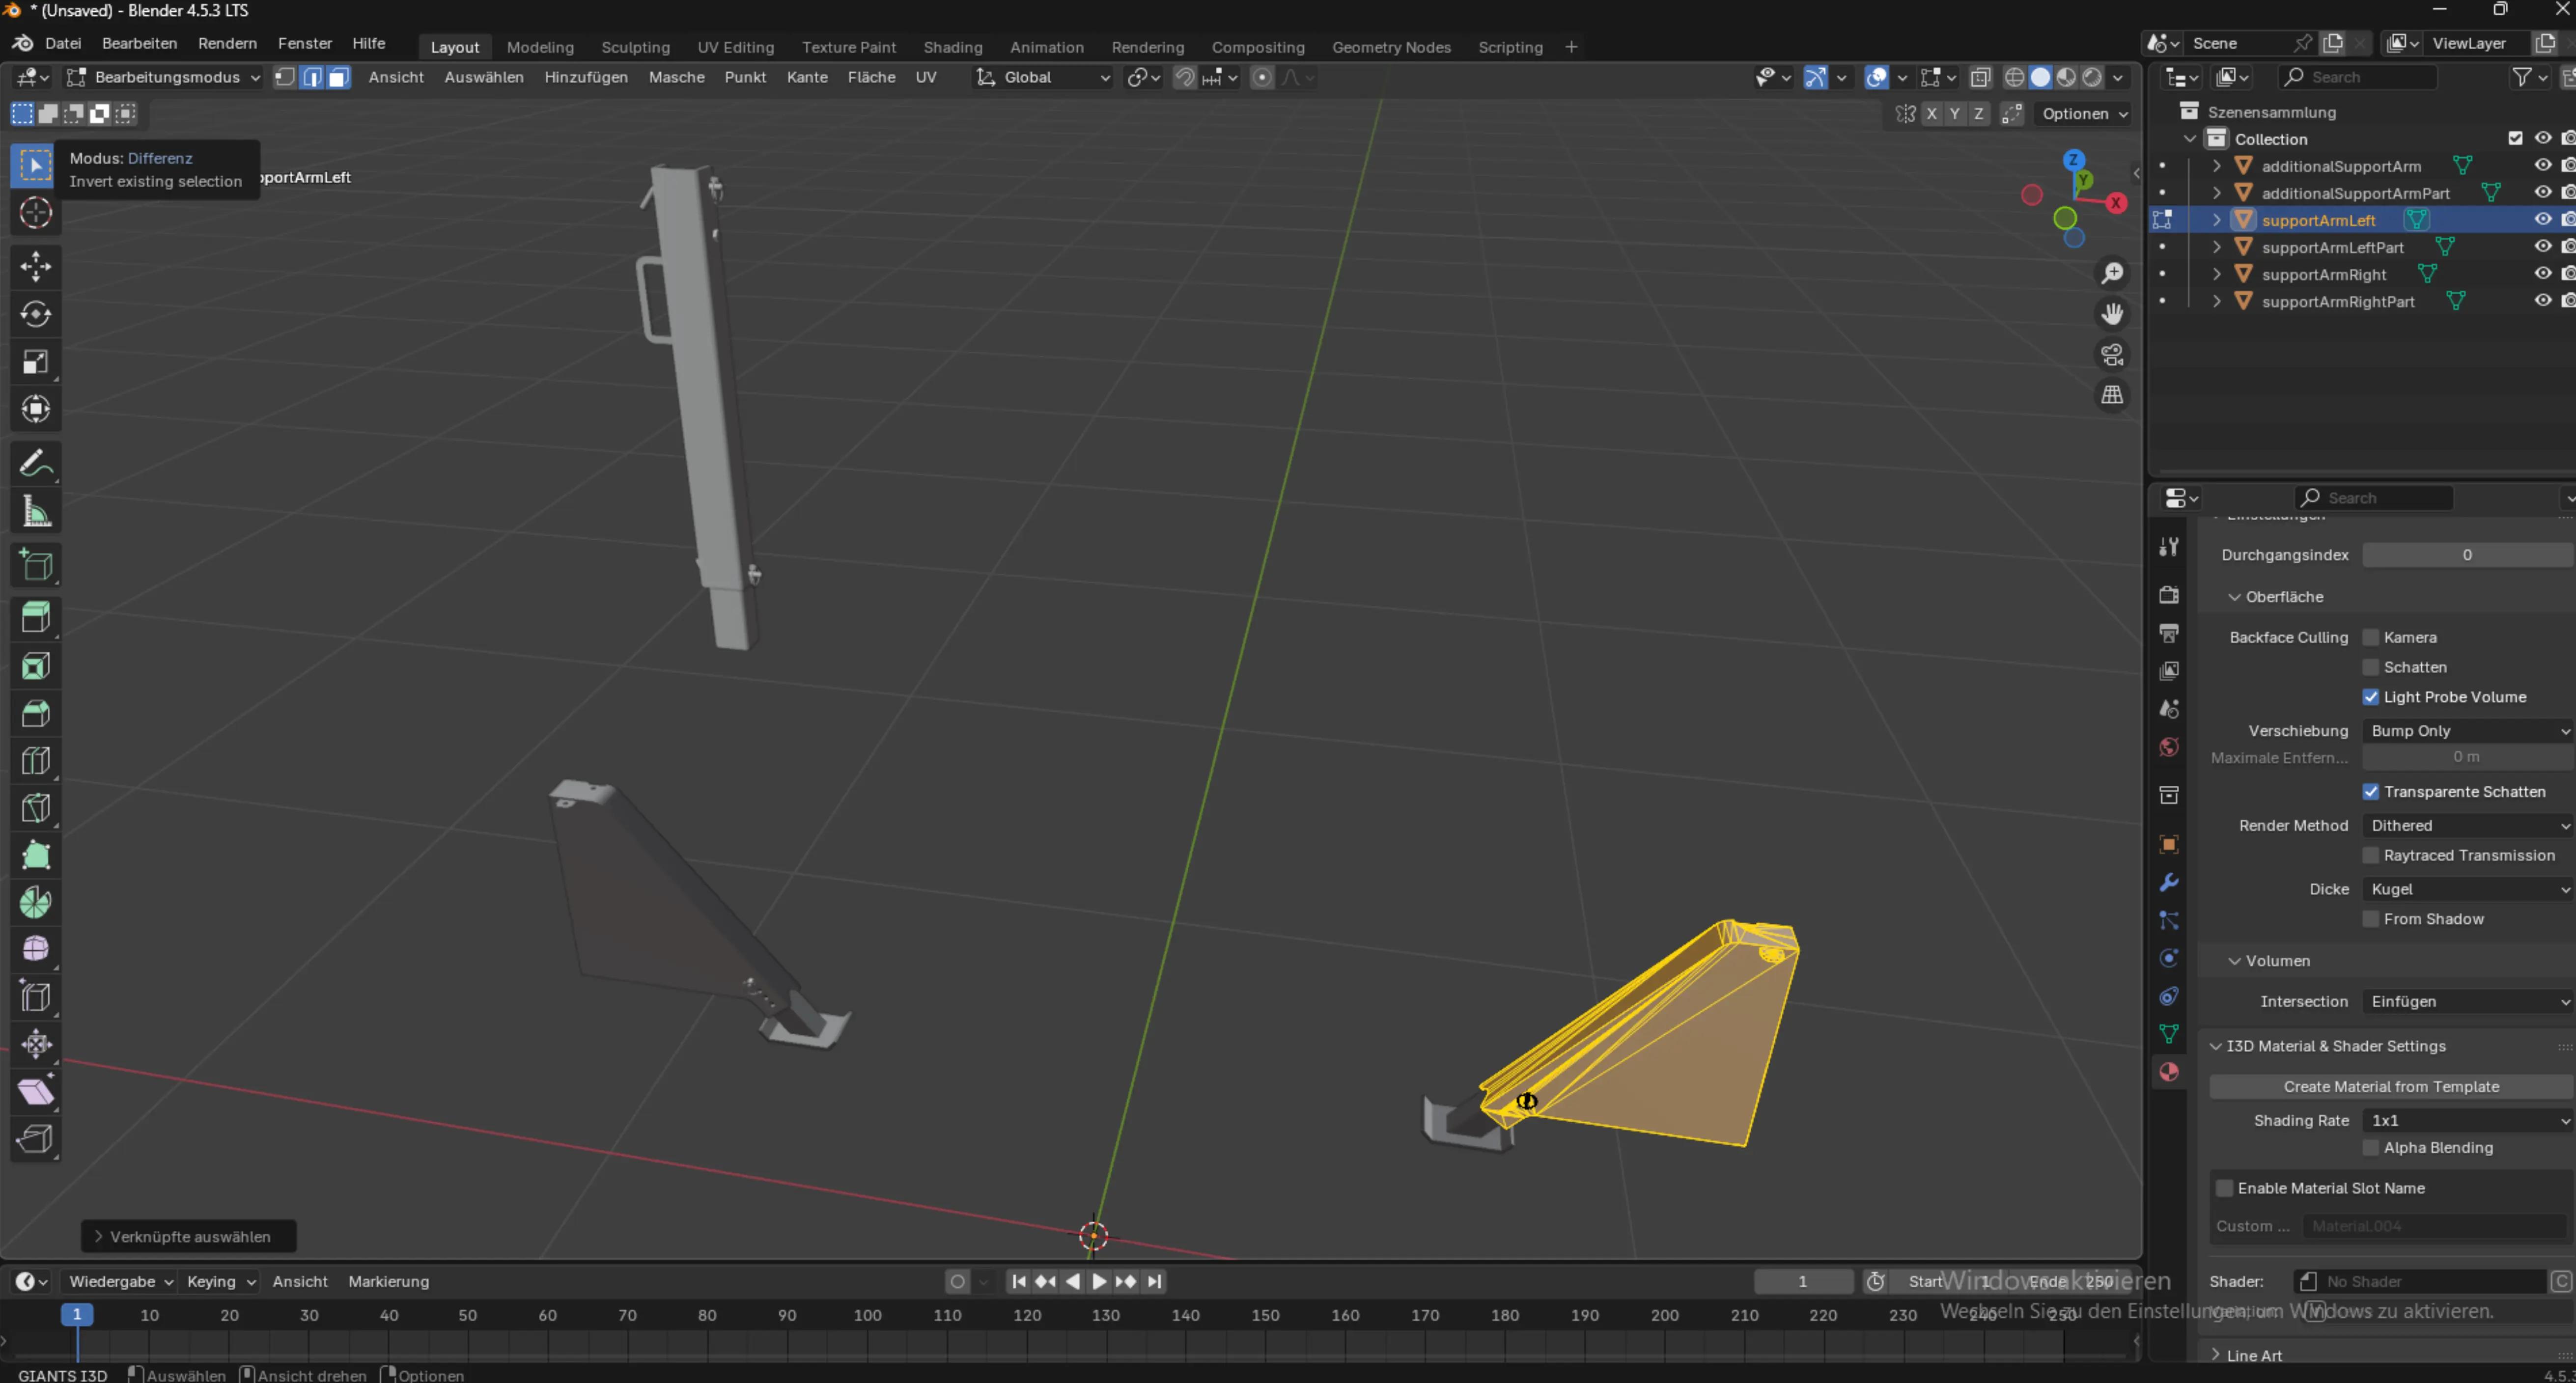Uncheck Transparente Schatten
Screen dimensions: 2576x1383
click(x=2370, y=792)
